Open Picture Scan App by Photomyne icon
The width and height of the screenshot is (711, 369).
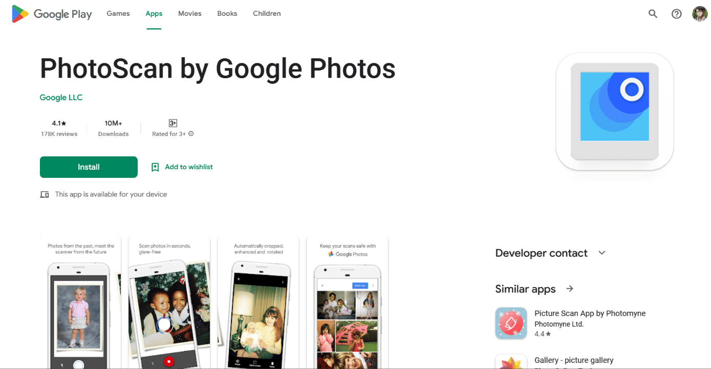511,323
